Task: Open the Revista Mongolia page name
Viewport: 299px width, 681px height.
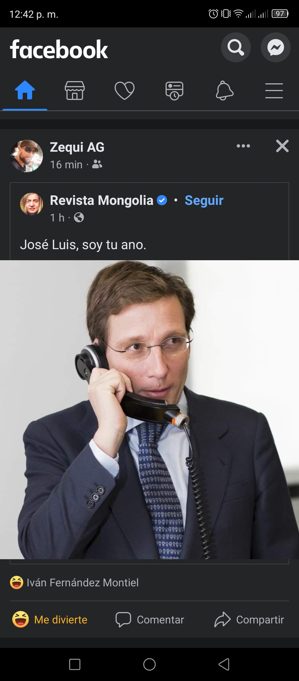Action: pos(102,200)
